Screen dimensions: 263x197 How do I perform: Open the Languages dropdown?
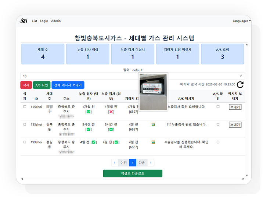click(x=241, y=21)
